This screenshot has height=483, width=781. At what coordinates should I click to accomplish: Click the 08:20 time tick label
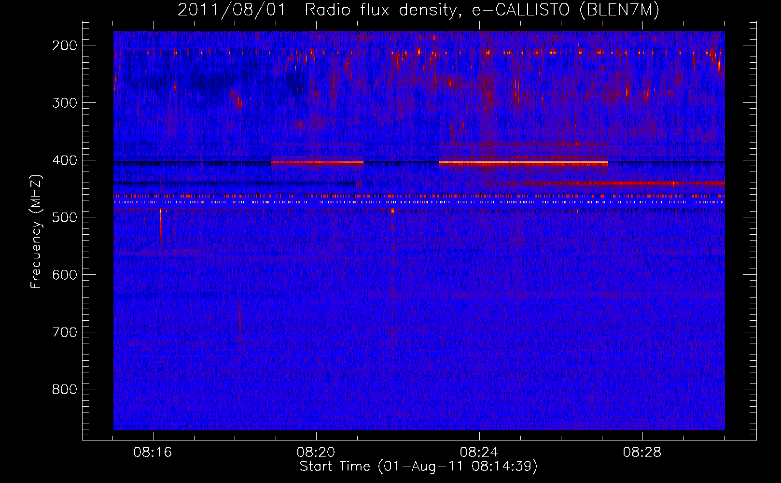point(316,453)
